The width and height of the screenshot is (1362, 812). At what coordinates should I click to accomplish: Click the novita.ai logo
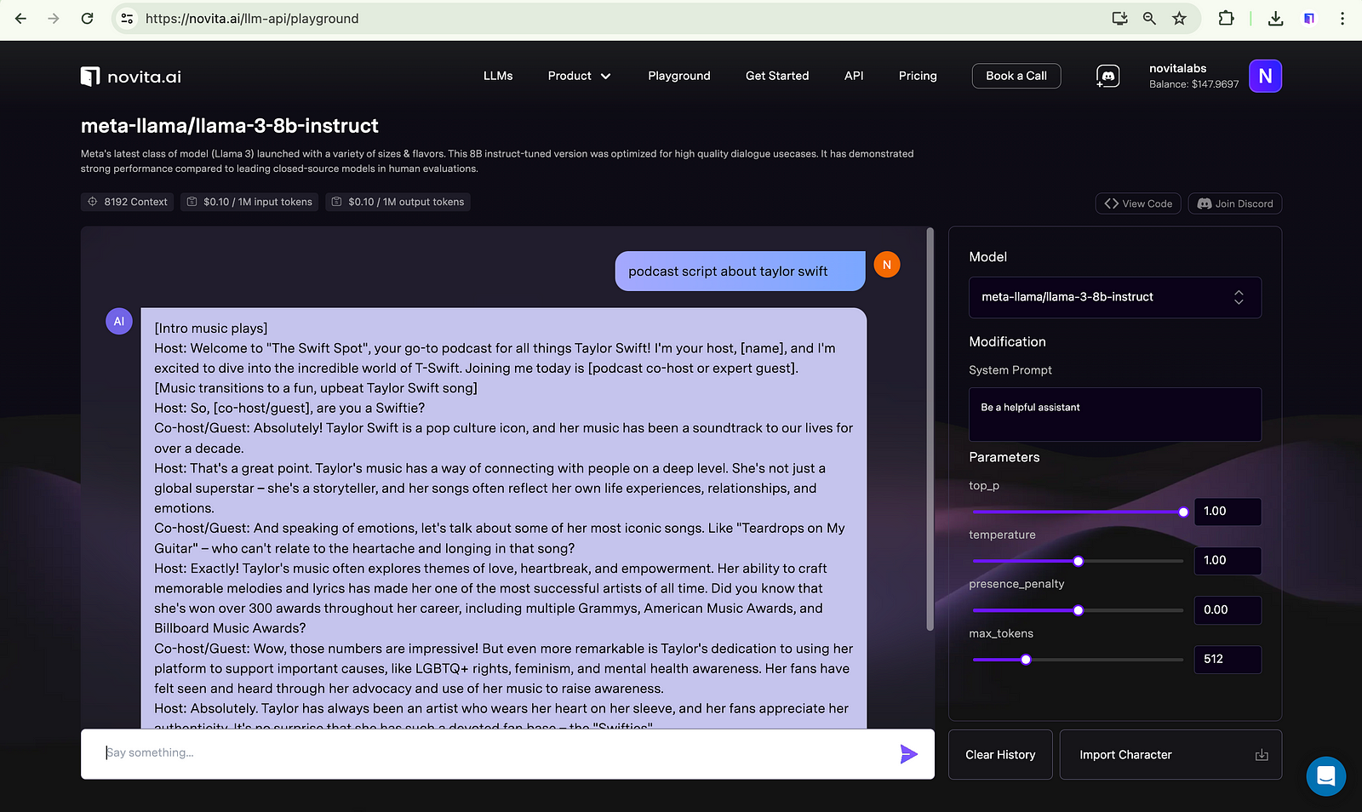point(131,77)
